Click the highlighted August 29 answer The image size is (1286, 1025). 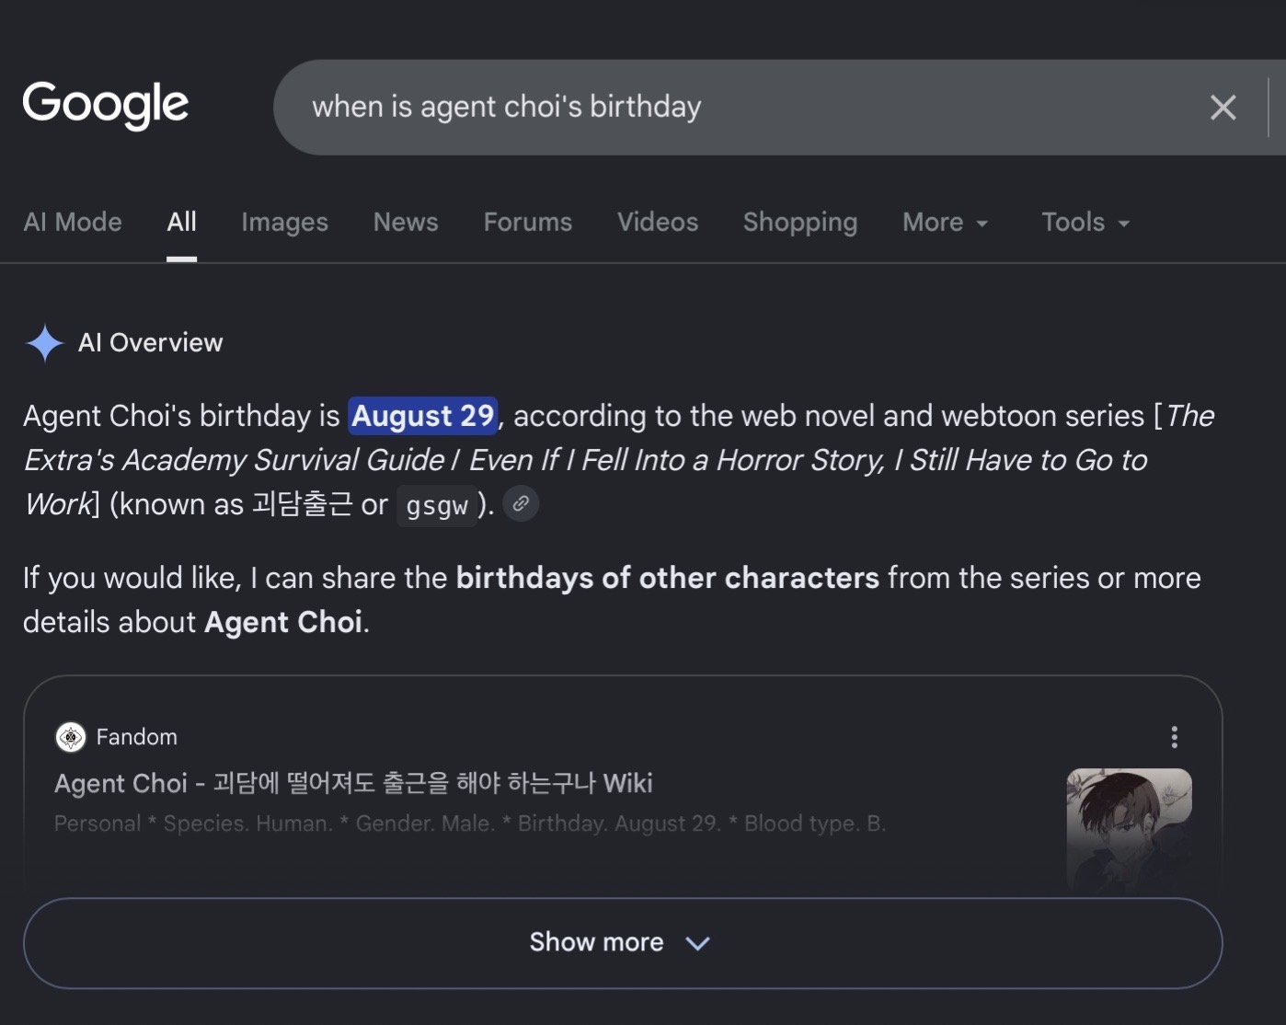click(423, 416)
